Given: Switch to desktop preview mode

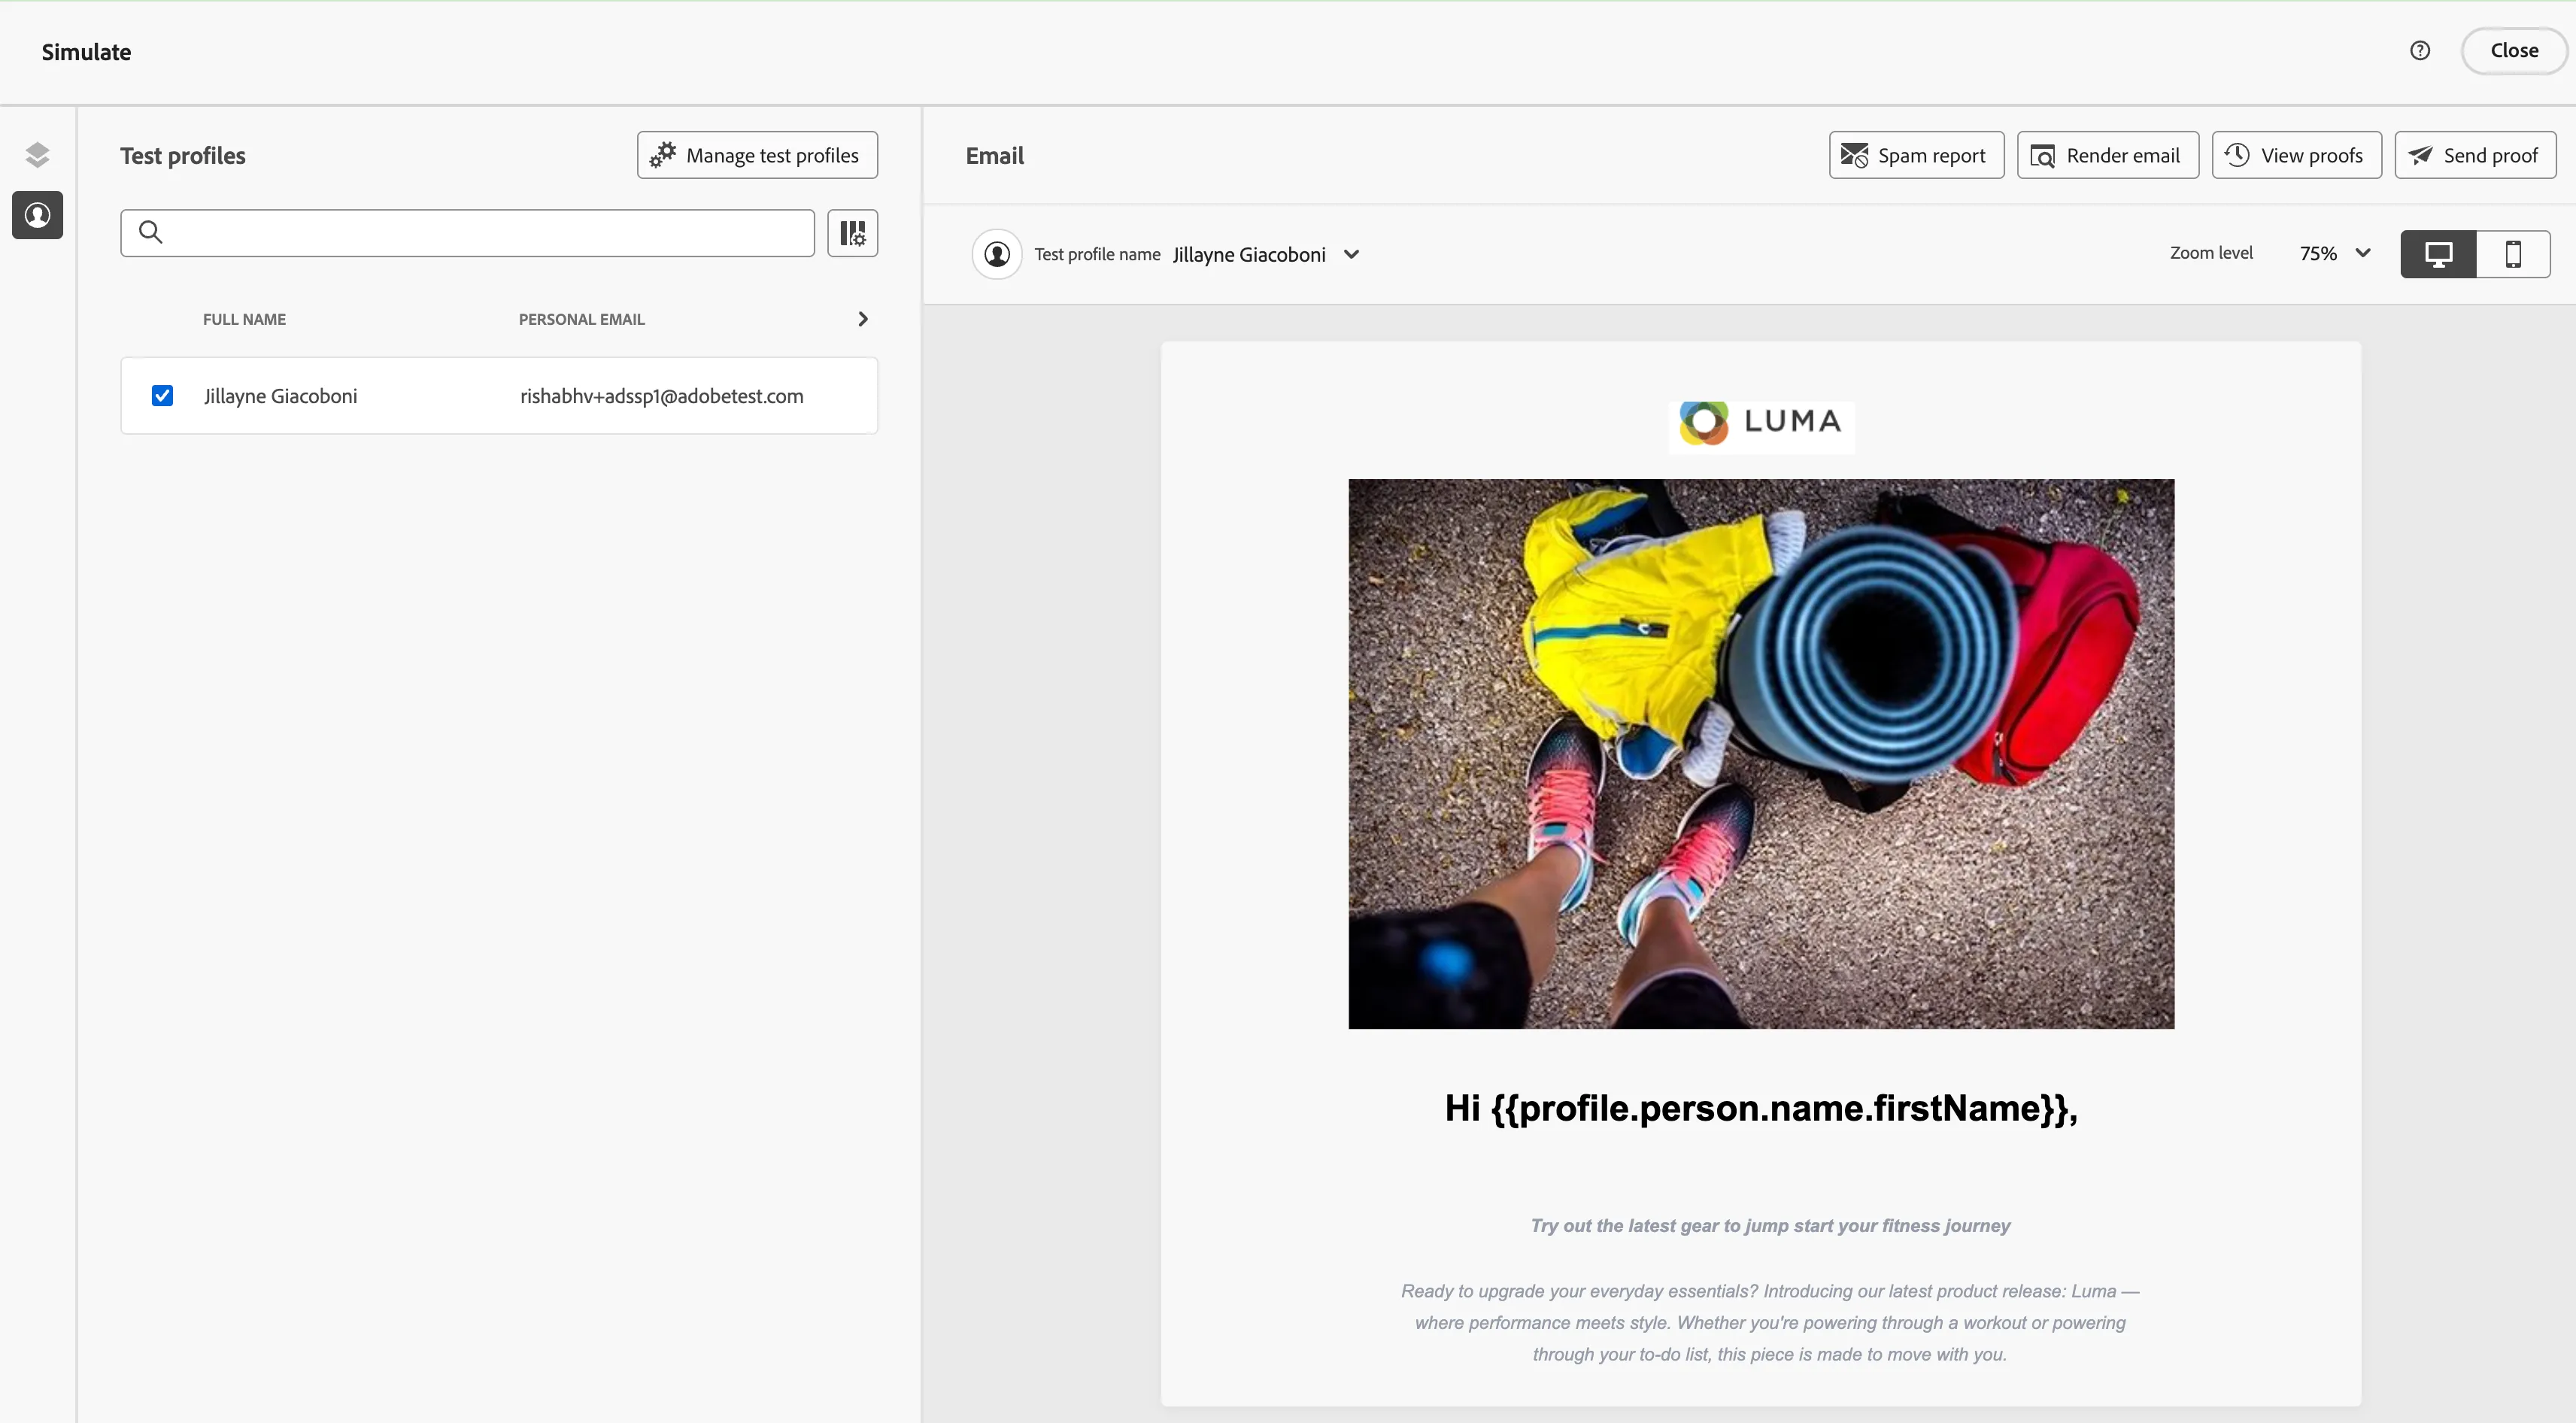Looking at the screenshot, I should [x=2438, y=254].
